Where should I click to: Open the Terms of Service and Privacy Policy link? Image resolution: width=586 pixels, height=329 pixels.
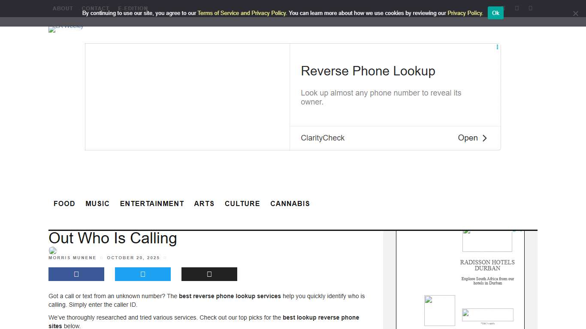click(242, 13)
